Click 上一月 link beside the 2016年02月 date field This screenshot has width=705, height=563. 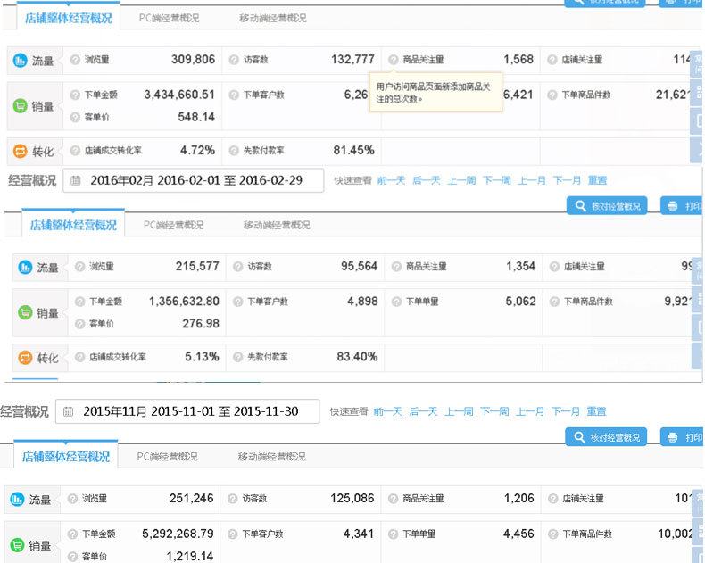[x=532, y=180]
